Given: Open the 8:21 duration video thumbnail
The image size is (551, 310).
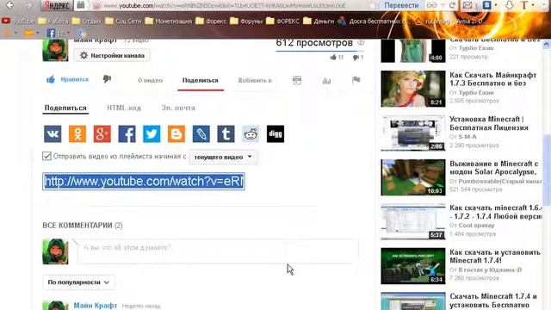Looking at the screenshot, I should (413, 89).
